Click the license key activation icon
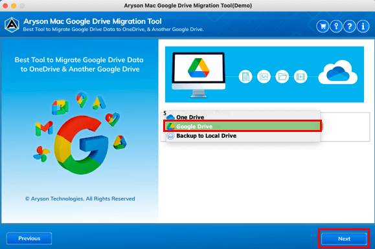This screenshot has width=375, height=249. [336, 27]
